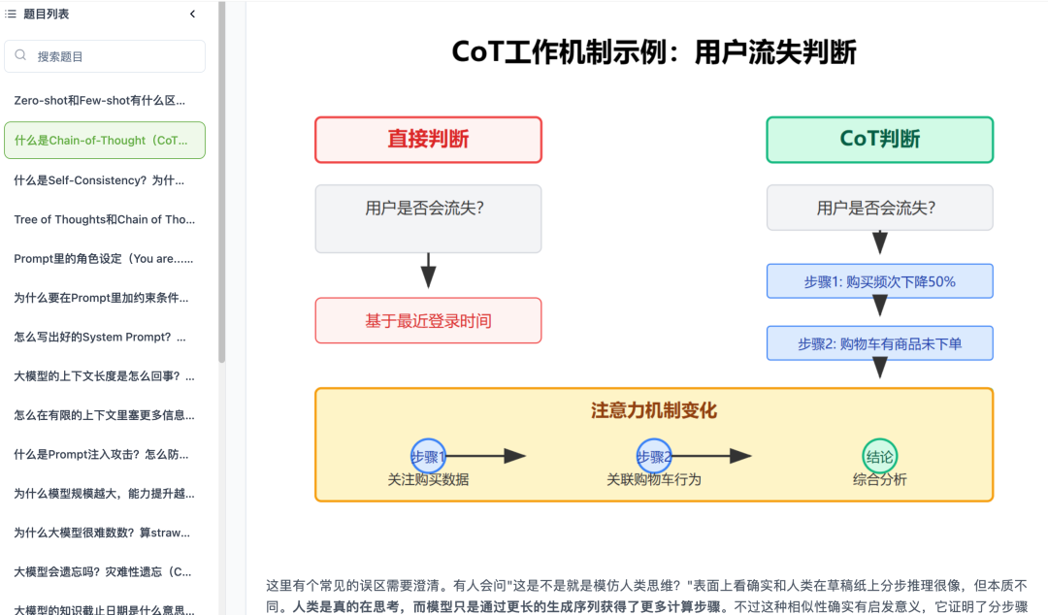This screenshot has height=615, width=1048.
Task: Open the Self-Consistency question
Action: 100,179
